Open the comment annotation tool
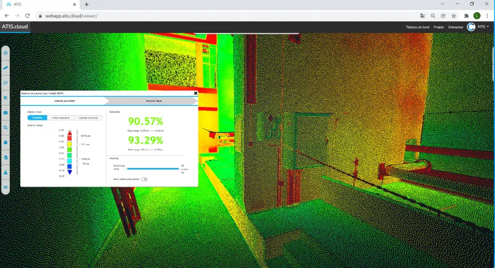 (x=5, y=83)
